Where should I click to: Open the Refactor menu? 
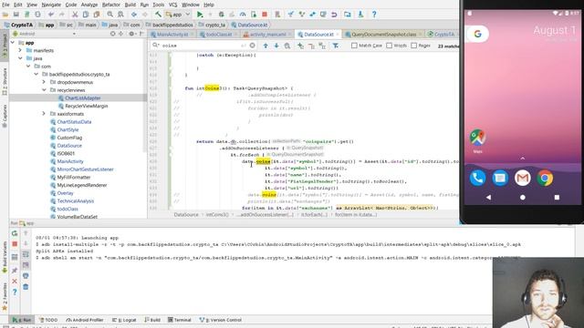111,5
